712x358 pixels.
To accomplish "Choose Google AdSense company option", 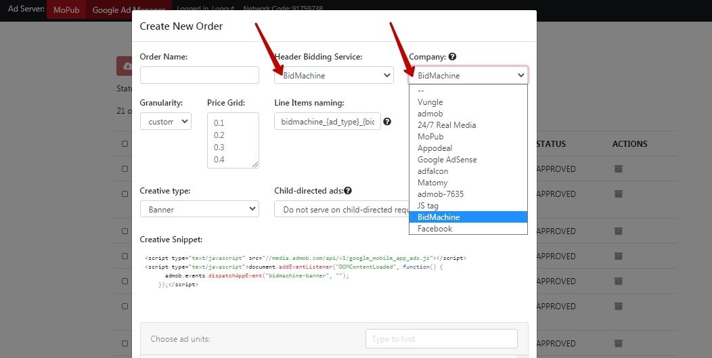I will 468,160.
